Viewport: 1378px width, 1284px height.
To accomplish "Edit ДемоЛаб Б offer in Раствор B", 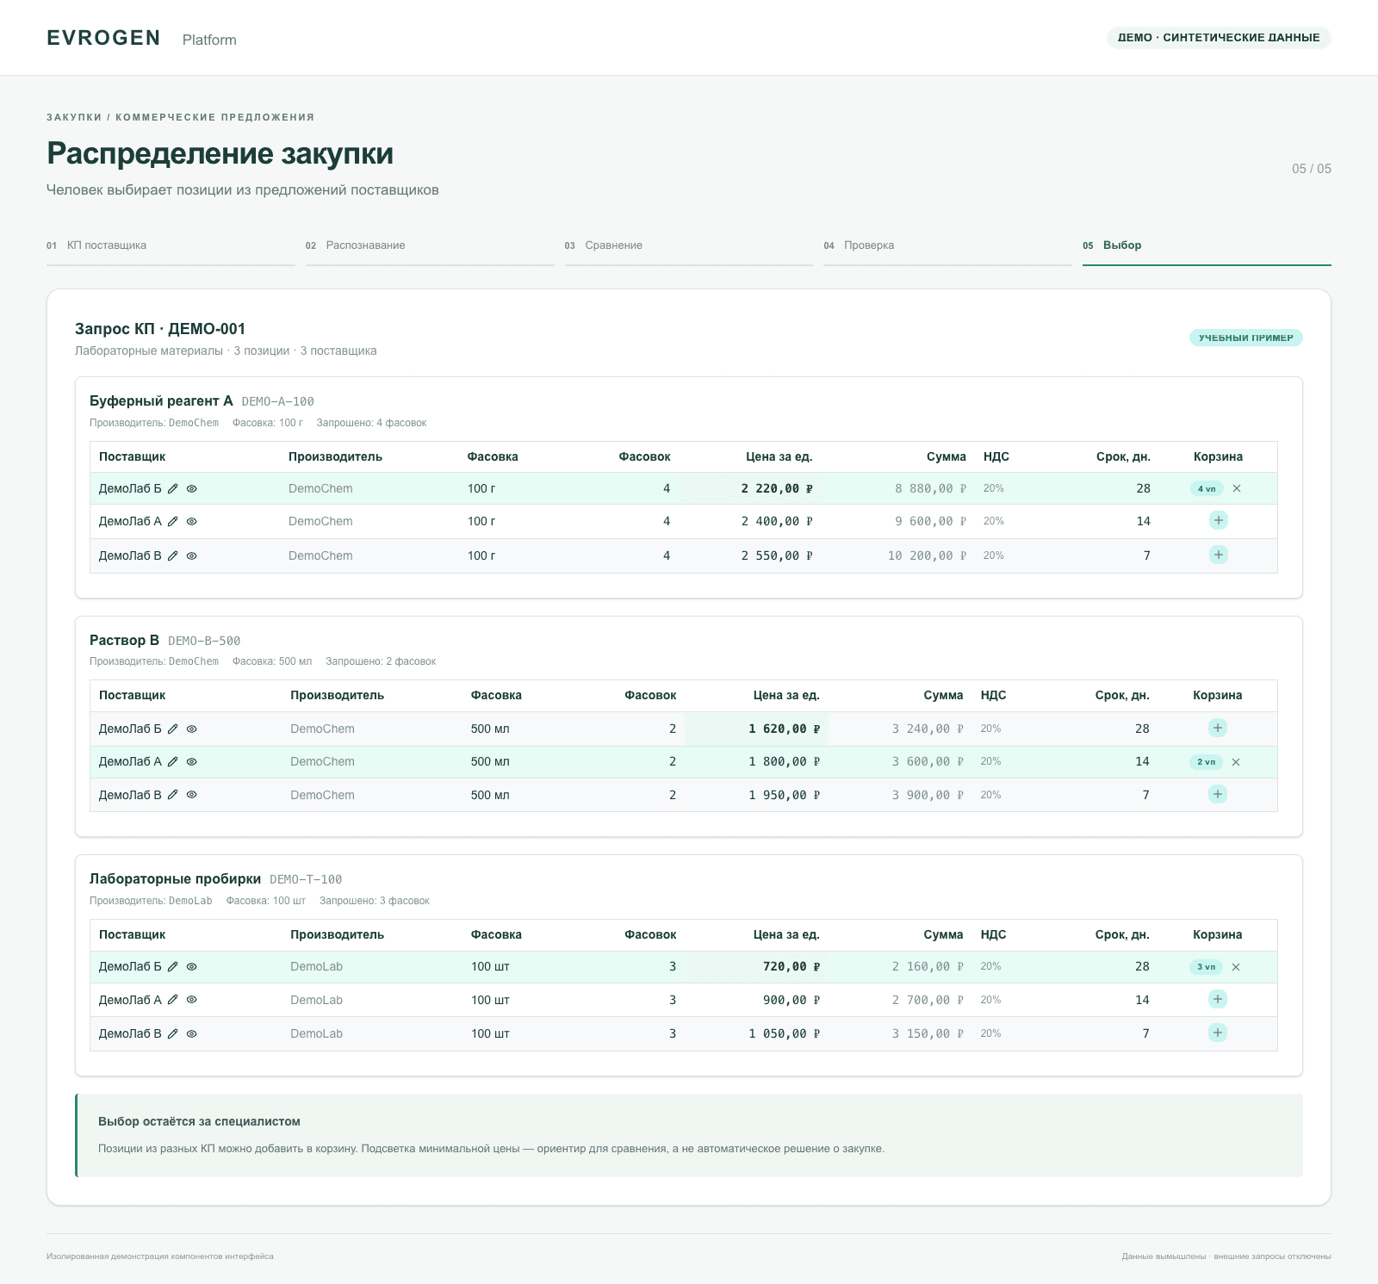I will point(172,729).
